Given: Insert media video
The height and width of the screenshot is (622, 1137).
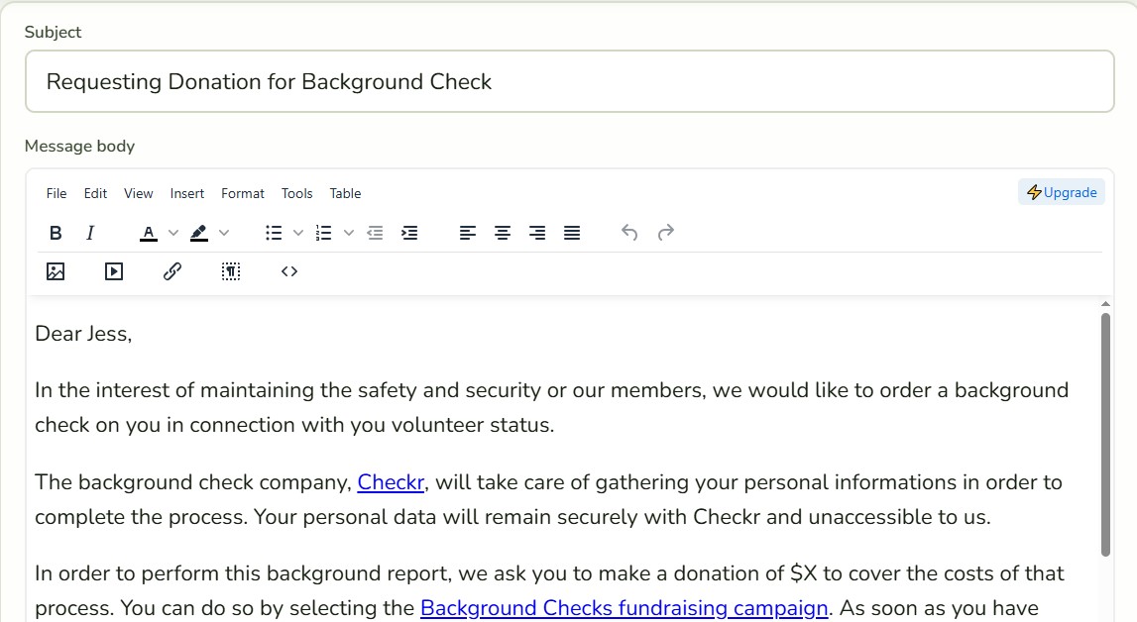Looking at the screenshot, I should pos(114,271).
